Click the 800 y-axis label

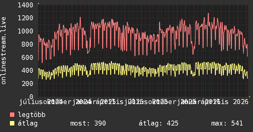pos(27,44)
